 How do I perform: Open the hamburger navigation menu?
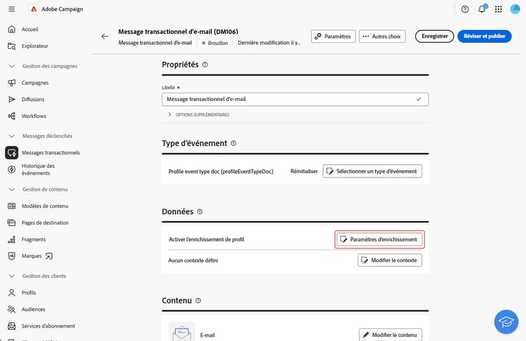click(x=11, y=9)
